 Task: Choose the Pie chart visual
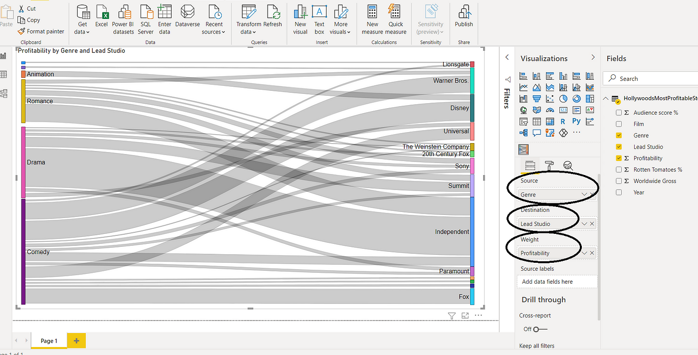coord(563,99)
